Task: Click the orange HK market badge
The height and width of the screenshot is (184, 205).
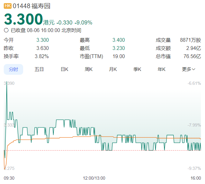Action: pos(8,6)
